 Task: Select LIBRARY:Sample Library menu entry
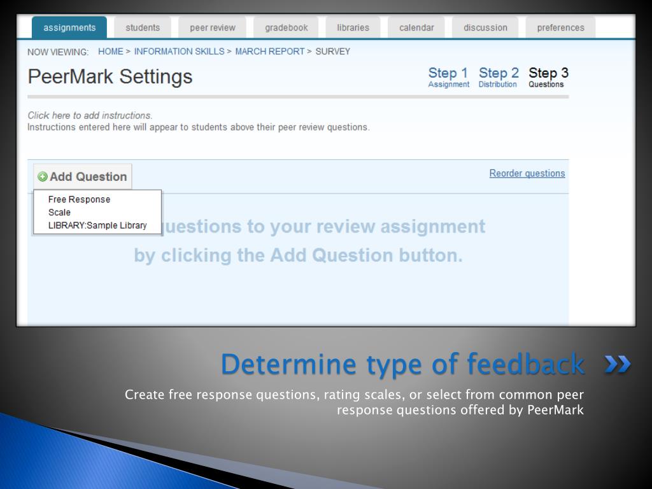pyautogui.click(x=97, y=225)
